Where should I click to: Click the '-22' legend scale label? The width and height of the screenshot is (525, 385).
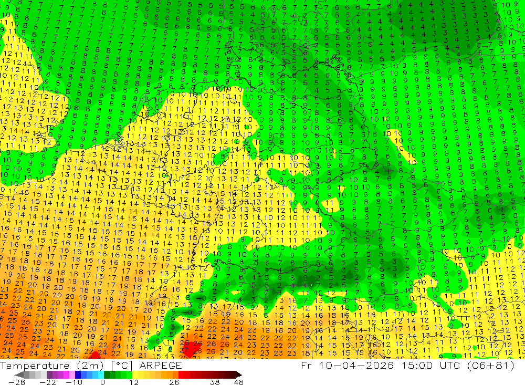[48, 382]
